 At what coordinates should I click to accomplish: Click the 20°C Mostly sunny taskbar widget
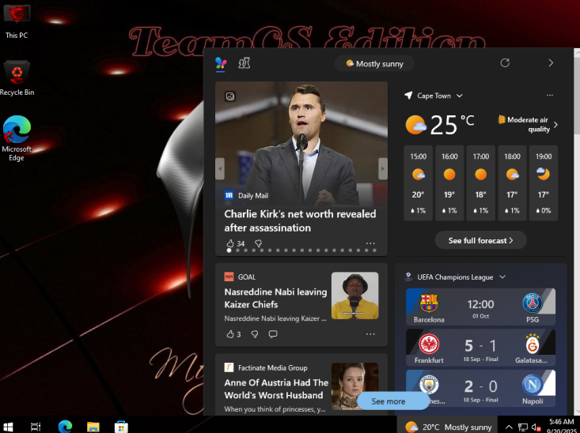coord(448,427)
